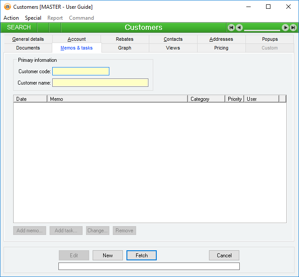Click the Fetch button
The width and height of the screenshot is (299, 277).
[141, 256]
